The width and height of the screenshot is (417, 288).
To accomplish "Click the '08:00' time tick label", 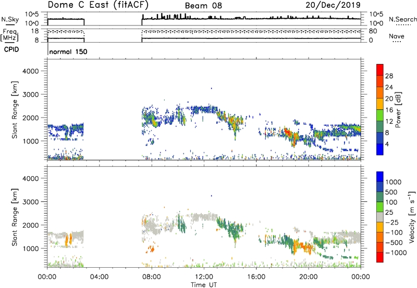I will pyautogui.click(x=152, y=277).
